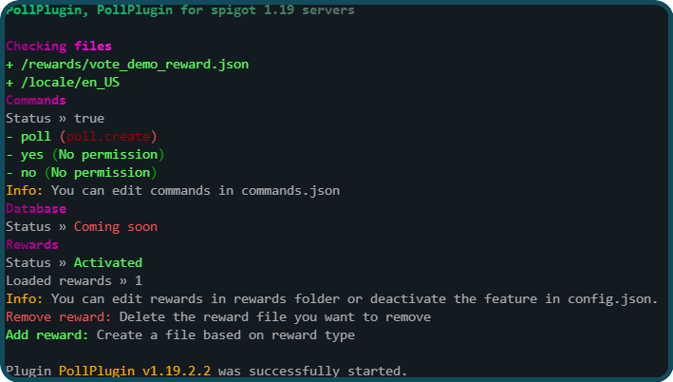
Task: Select the 'no (No permission)' command line
Action: click(x=81, y=173)
